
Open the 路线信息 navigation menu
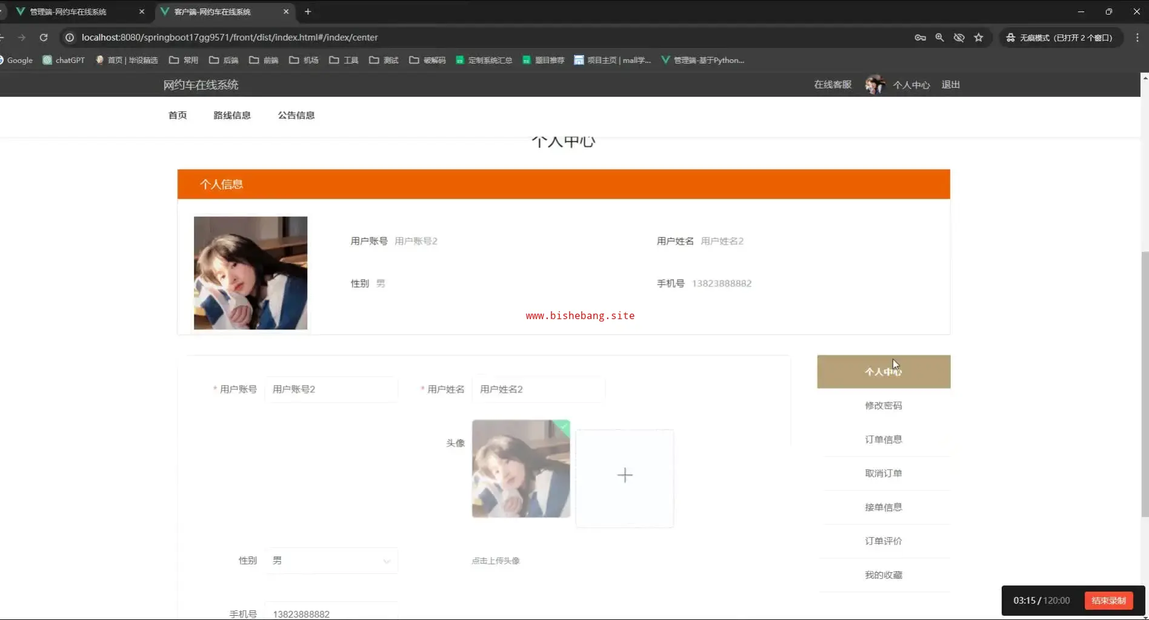231,115
